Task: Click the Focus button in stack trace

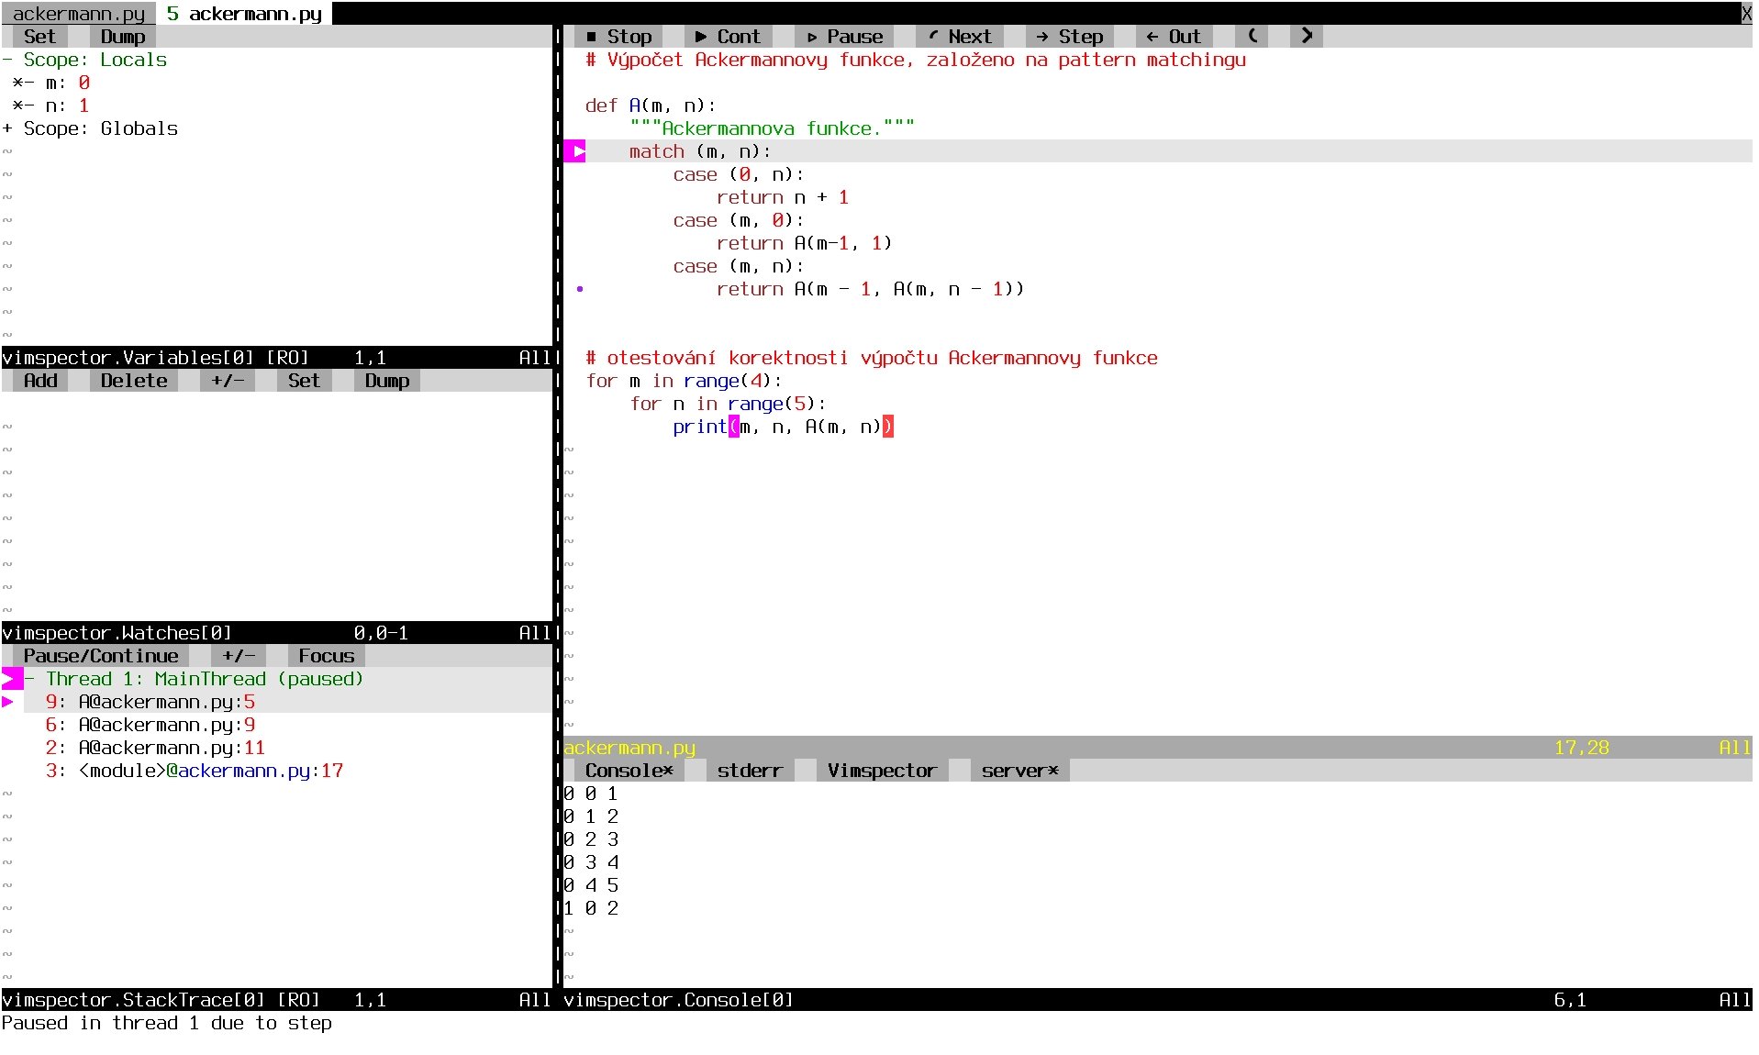Action: pos(326,656)
